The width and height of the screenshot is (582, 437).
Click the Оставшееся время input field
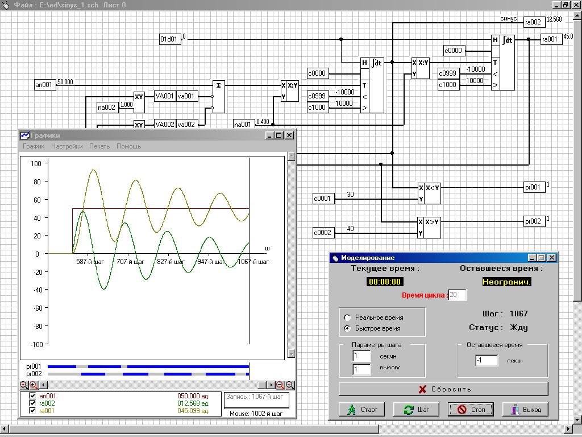487,360
